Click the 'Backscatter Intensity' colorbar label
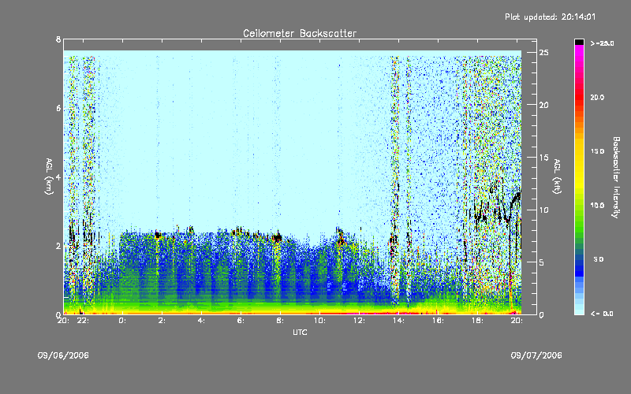Image resolution: width=631 pixels, height=394 pixels. pyautogui.click(x=616, y=177)
